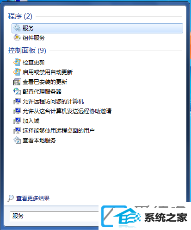Select 查看本地服务 text entry
Image resolution: width=191 pixels, height=230 pixels.
click(39, 141)
